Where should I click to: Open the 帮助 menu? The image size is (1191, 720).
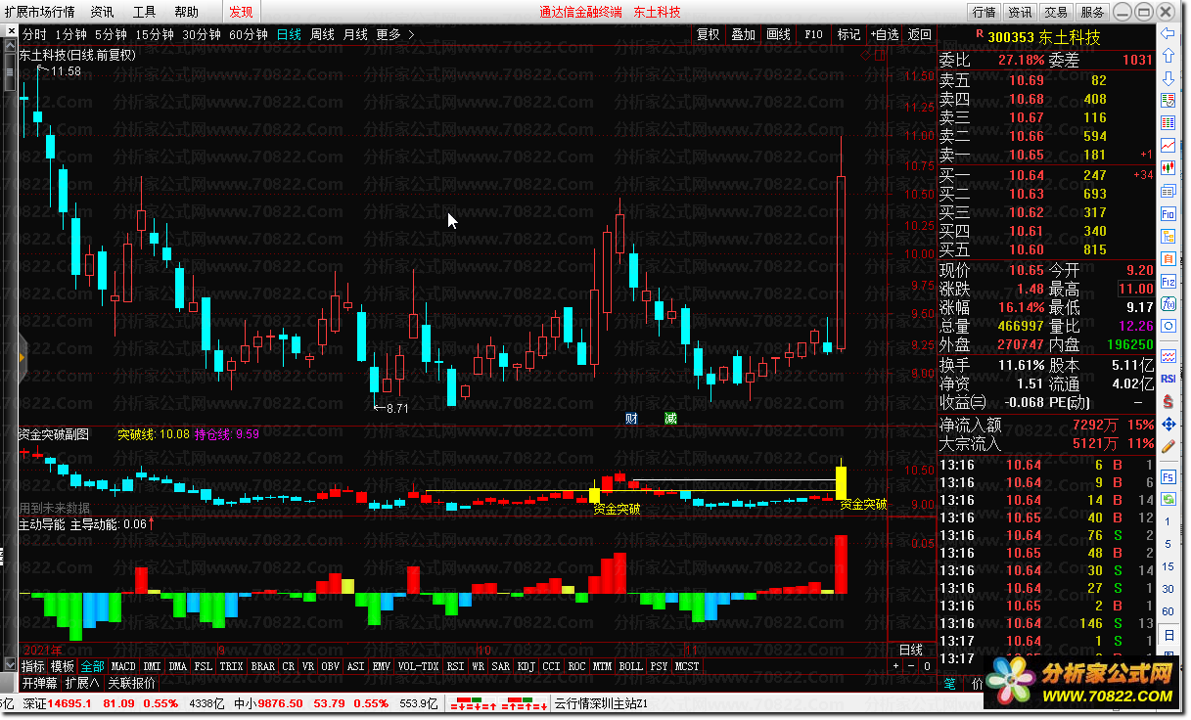tap(186, 12)
